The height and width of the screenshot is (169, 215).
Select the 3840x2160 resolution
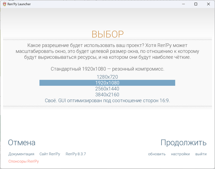click(x=107, y=95)
